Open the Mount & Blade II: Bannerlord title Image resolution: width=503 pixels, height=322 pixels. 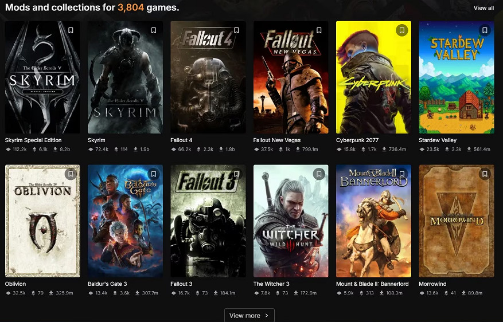pyautogui.click(x=372, y=284)
